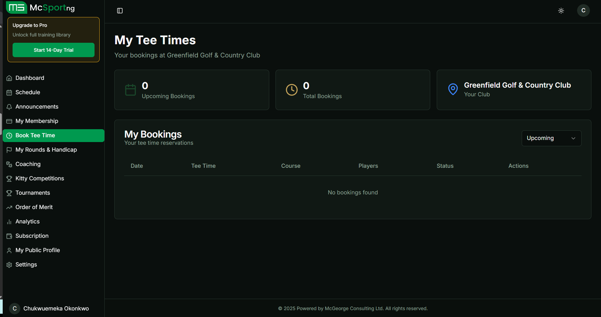
Task: Go to Dashboard in the sidebar
Action: tap(30, 78)
